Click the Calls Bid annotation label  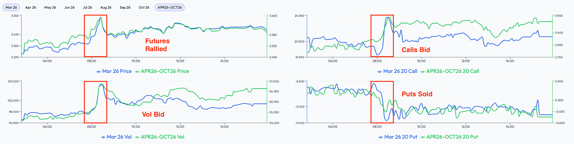pyautogui.click(x=416, y=50)
